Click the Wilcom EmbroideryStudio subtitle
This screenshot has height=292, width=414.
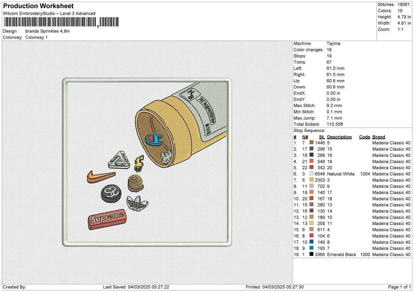[49, 13]
